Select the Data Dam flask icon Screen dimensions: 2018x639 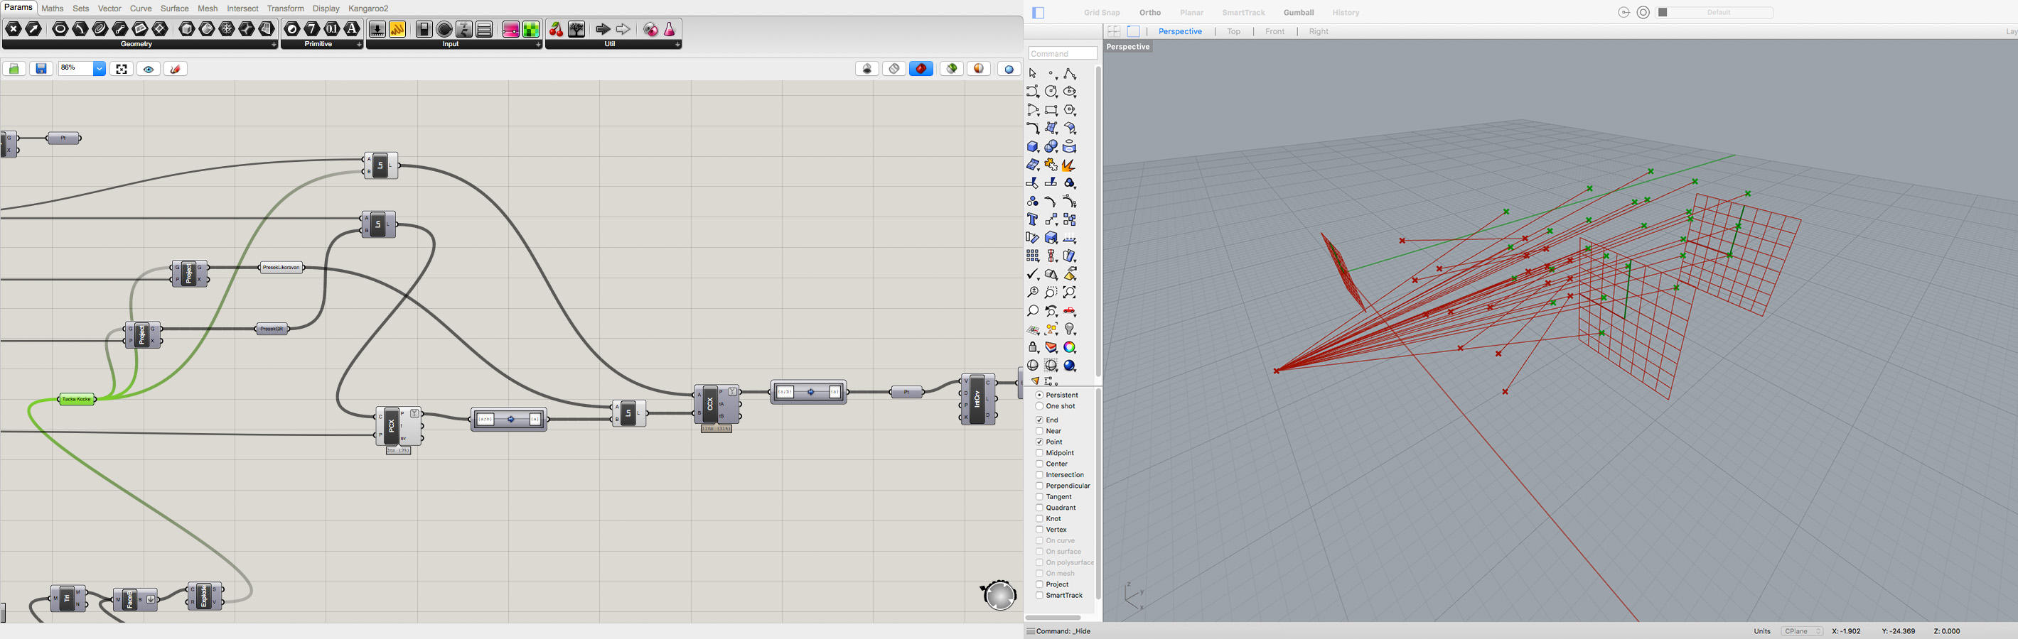tap(670, 29)
